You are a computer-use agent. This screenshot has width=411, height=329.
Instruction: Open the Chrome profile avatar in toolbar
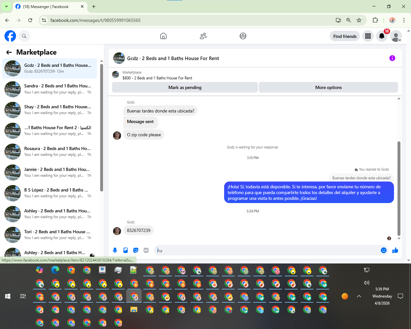[392, 20]
